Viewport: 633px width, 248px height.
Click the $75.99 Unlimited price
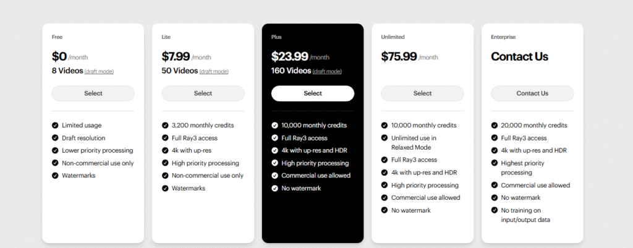tap(399, 56)
